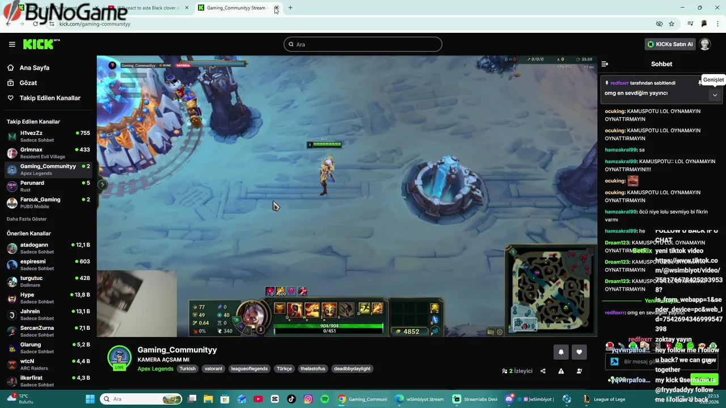Open ilkerfirat recommended channel
The image size is (726, 408).
(48, 381)
